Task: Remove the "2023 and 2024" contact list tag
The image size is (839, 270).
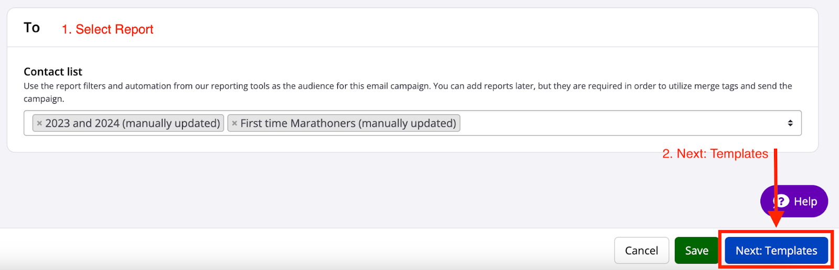Action: [x=39, y=123]
